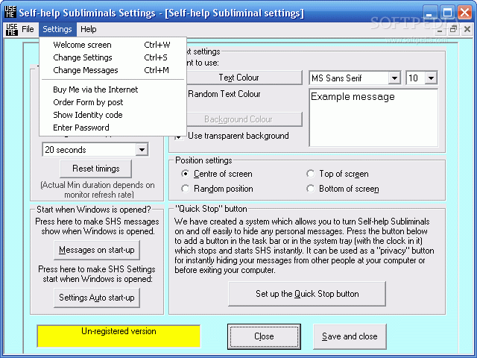Select Change Settings menu entry
Viewport: 477px width, 358px height.
(x=113, y=57)
